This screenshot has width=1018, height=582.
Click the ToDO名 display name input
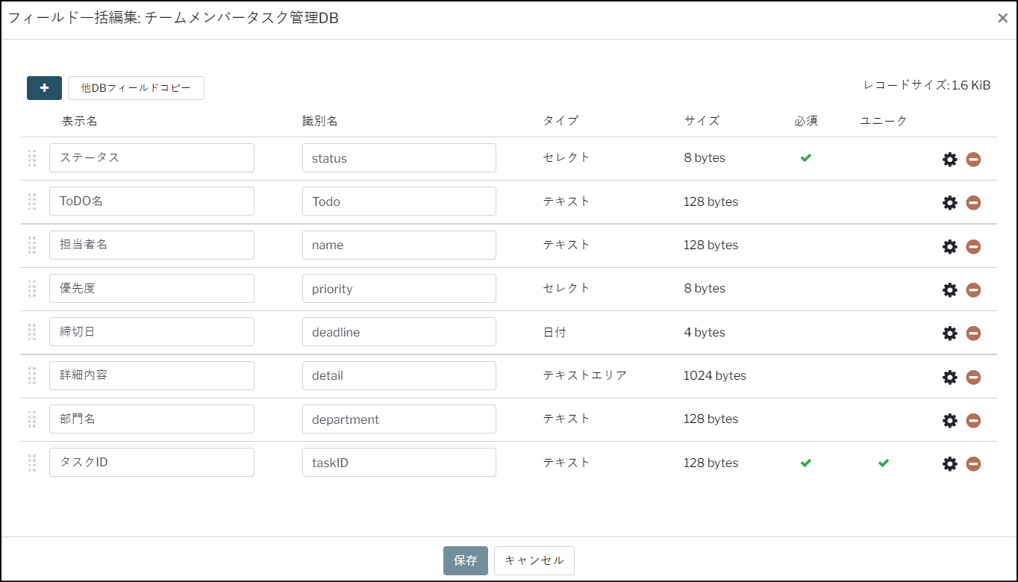152,201
